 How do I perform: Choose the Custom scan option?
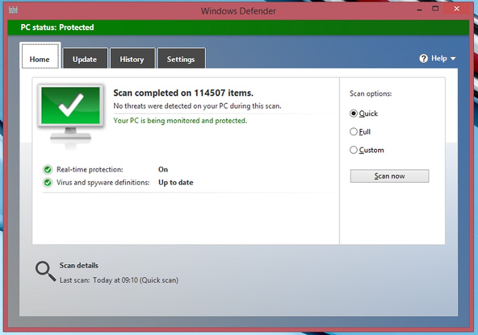[x=354, y=150]
